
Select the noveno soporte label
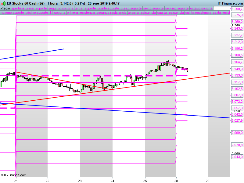(x=13, y=13)
